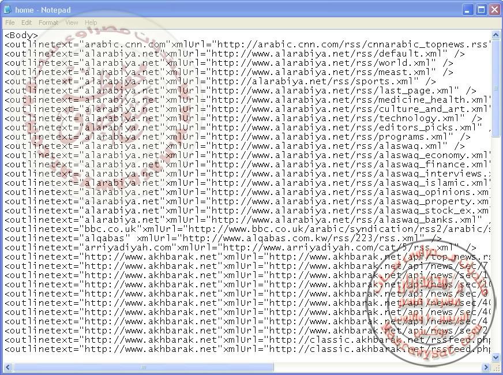Image resolution: width=503 pixels, height=375 pixels.
Task: Click the arriyadiyah.com outline line
Action: click(x=241, y=248)
